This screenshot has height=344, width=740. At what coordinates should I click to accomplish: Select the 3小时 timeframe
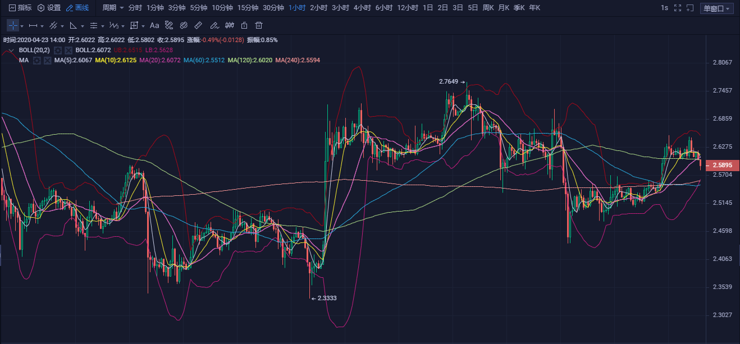click(x=340, y=8)
